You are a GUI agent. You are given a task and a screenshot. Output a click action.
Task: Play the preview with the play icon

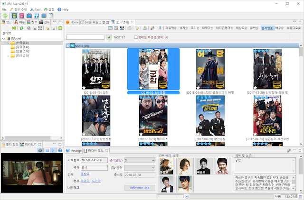pos(53,150)
